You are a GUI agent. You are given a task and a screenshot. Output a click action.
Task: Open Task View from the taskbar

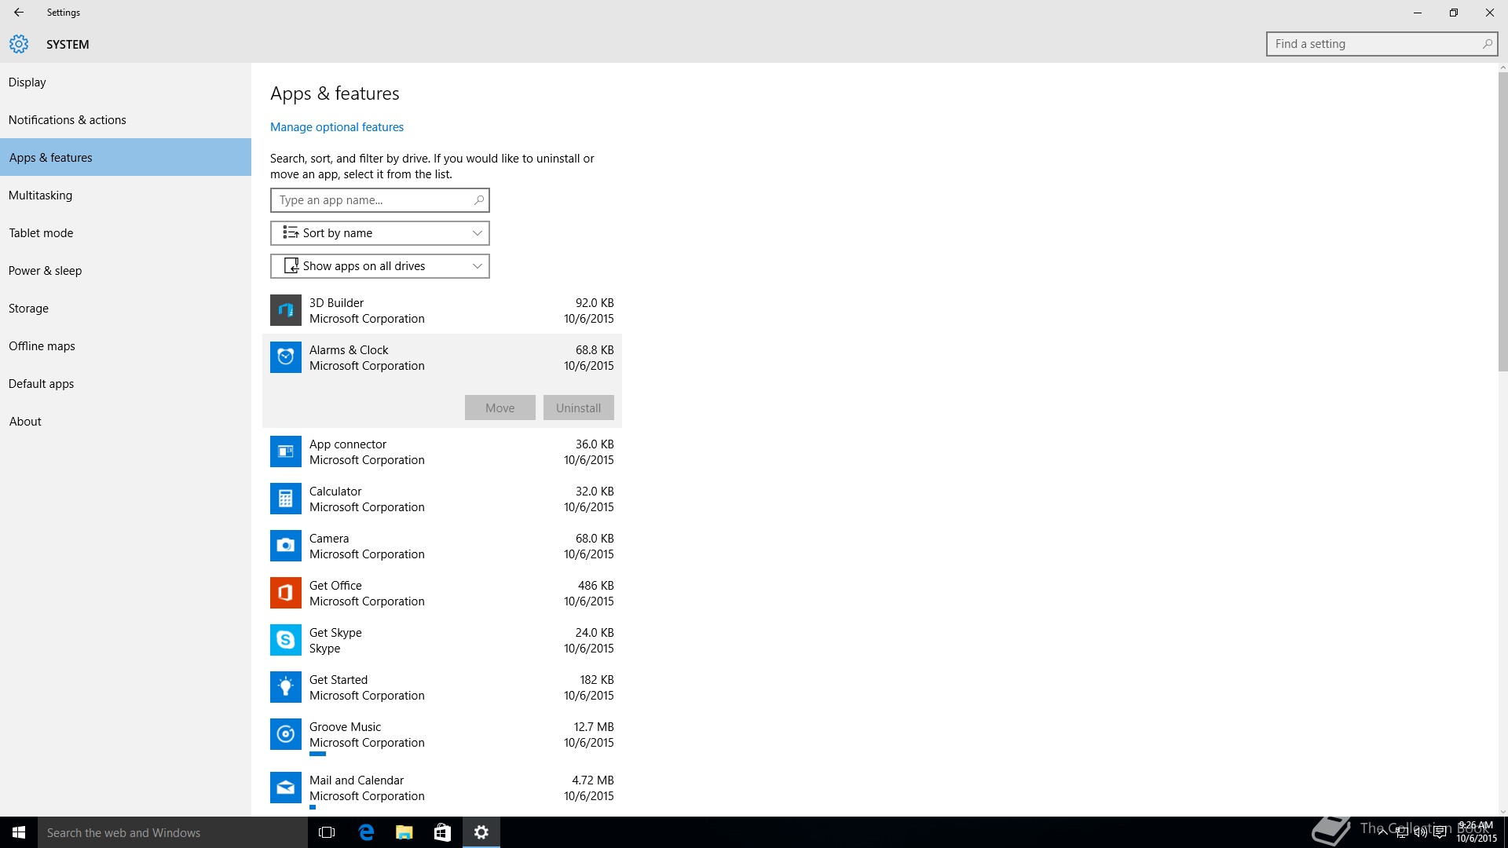pyautogui.click(x=327, y=832)
